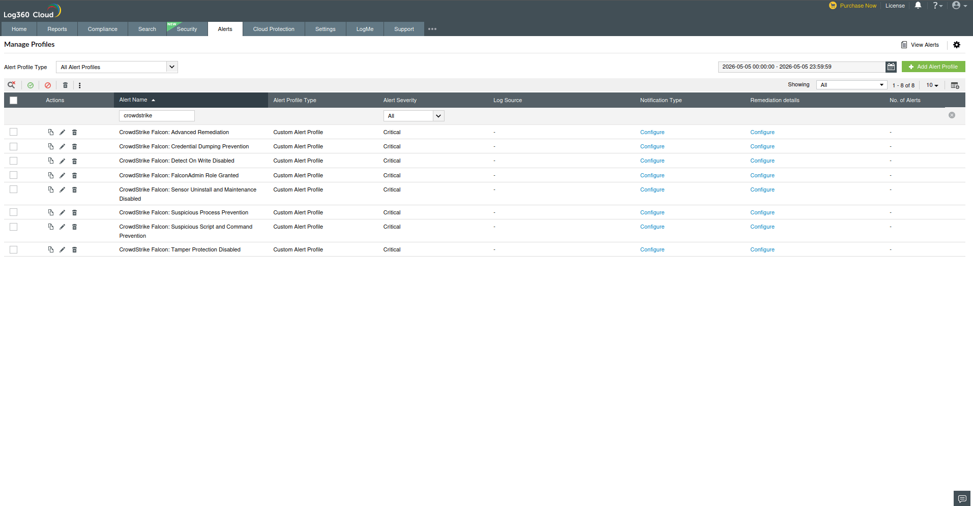Enable selected alert profiles icon
Screen dimensions: 973x506
31,85
